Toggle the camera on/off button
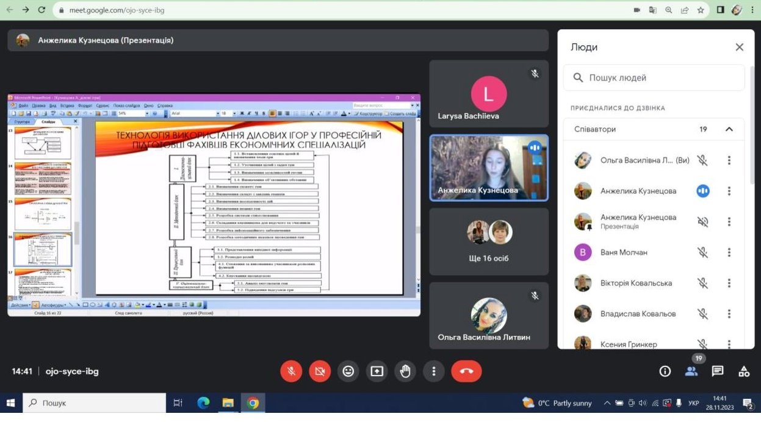761x422 pixels. click(x=319, y=371)
